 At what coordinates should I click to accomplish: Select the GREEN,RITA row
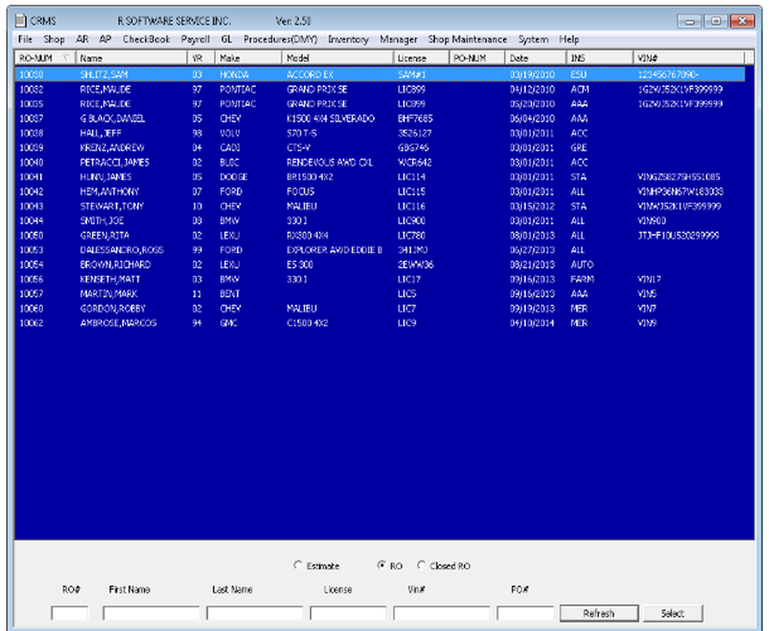[380, 235]
